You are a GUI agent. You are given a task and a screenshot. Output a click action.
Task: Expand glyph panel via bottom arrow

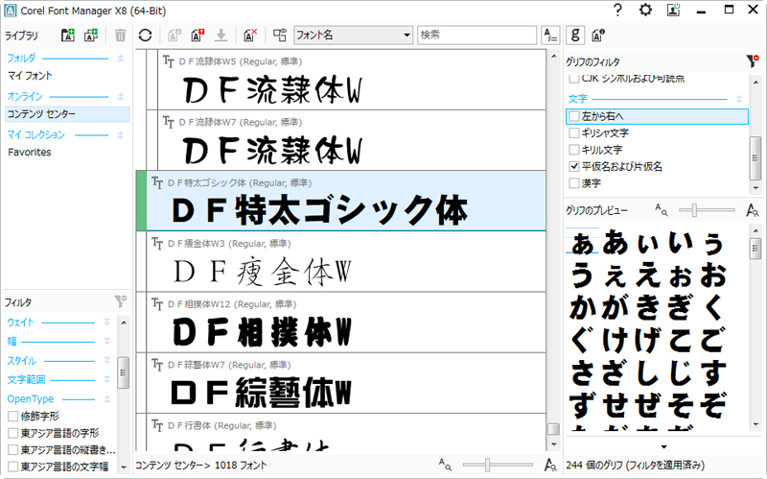(663, 446)
